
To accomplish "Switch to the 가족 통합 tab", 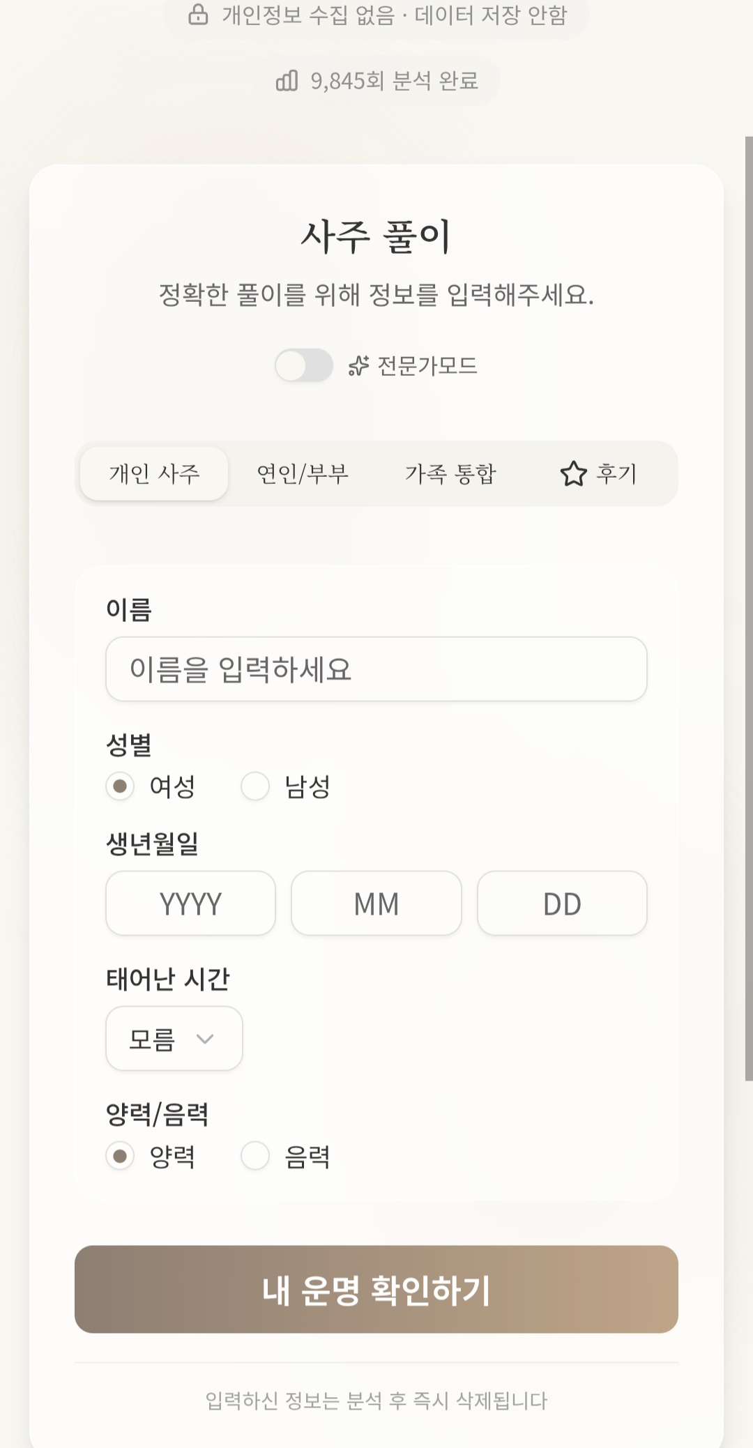I will (x=450, y=473).
